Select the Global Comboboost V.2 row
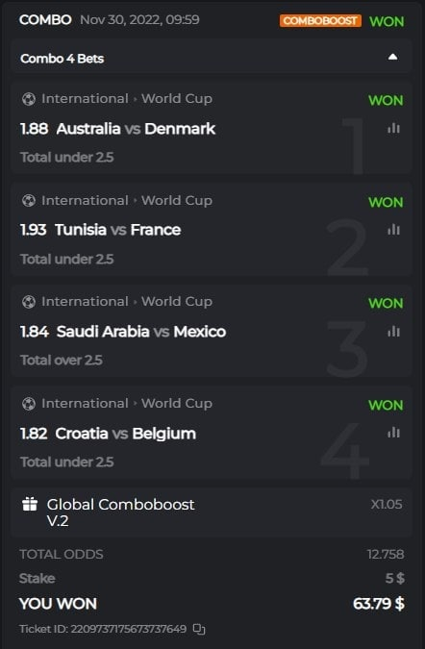The height and width of the screenshot is (649, 425). pyautogui.click(x=212, y=512)
